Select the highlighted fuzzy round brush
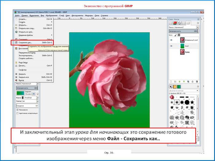Image resolution: width=215 pixels, height=161 pixels. coord(177,102)
